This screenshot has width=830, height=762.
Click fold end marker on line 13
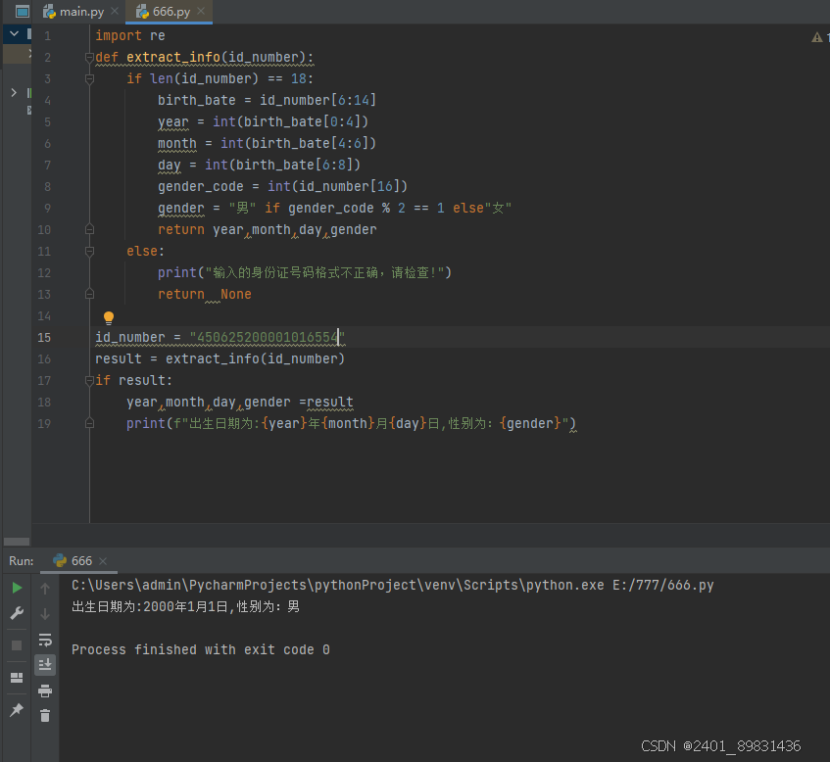[89, 294]
